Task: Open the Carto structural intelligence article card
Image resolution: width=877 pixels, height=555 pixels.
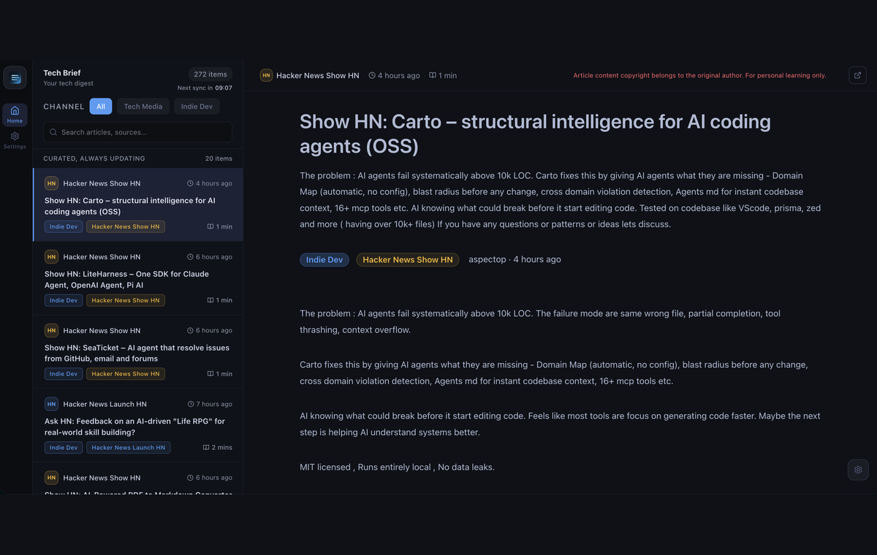Action: tap(138, 205)
